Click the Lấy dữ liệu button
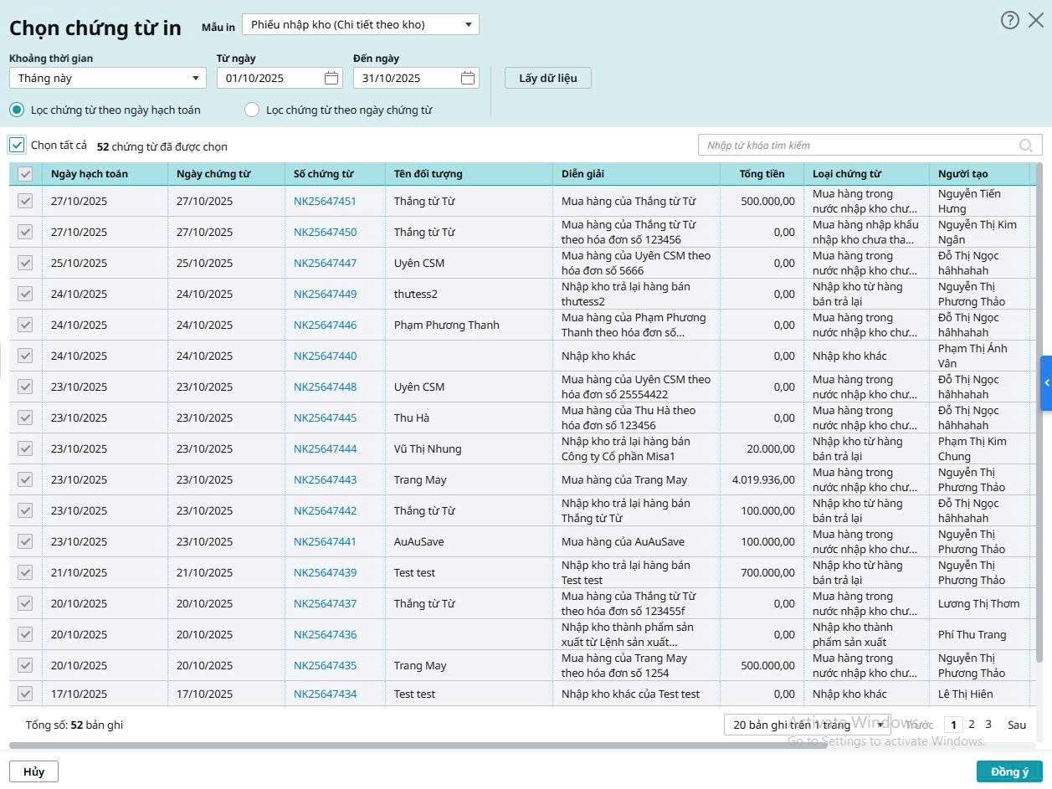1052x789 pixels. (547, 78)
